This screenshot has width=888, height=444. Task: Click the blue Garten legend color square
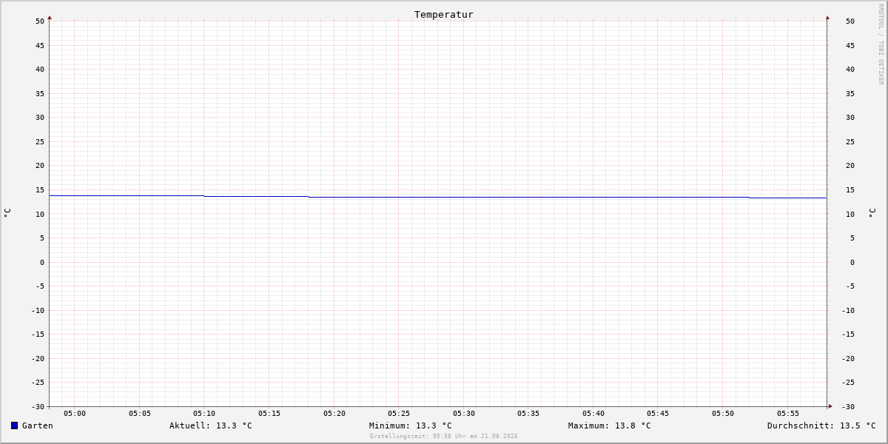(x=14, y=425)
